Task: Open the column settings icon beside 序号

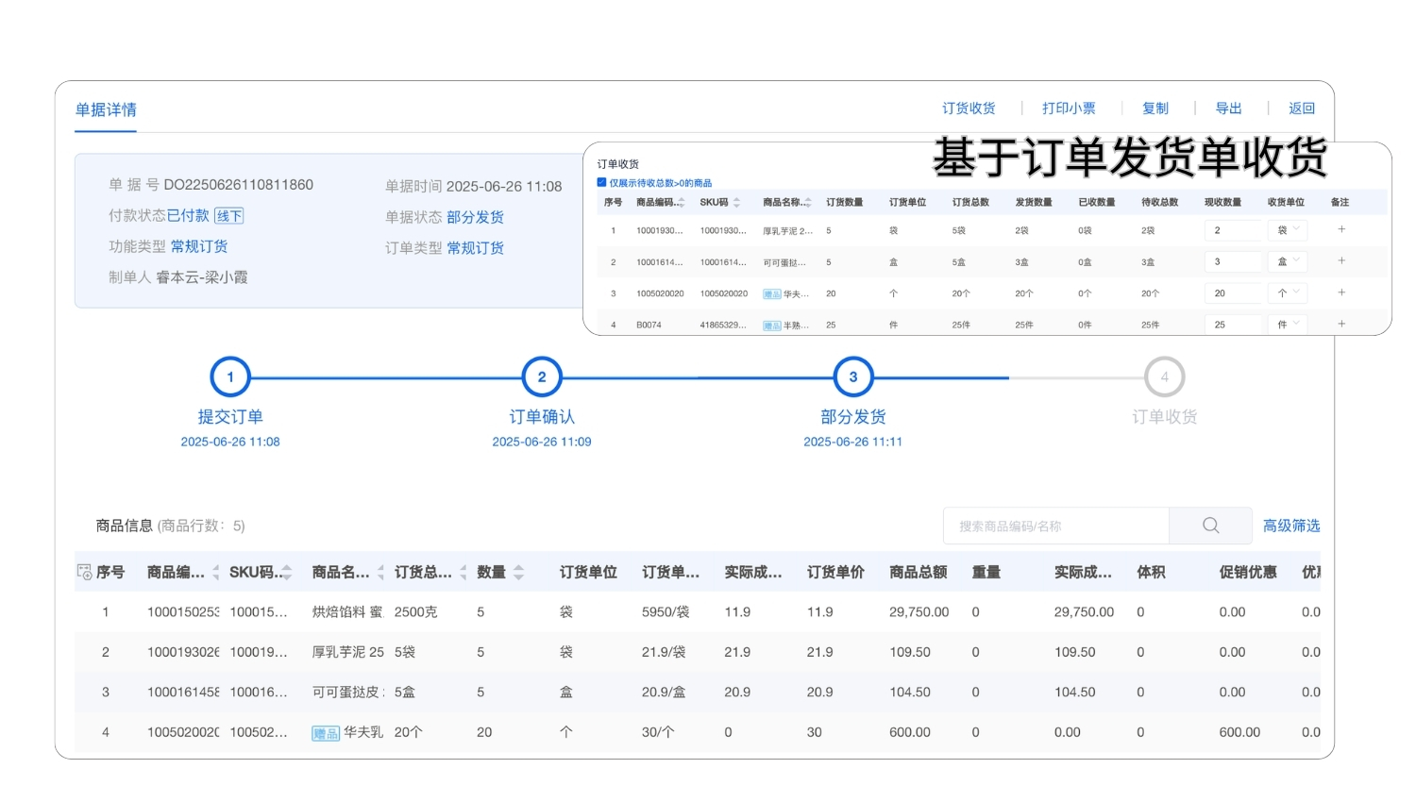Action: tap(84, 572)
